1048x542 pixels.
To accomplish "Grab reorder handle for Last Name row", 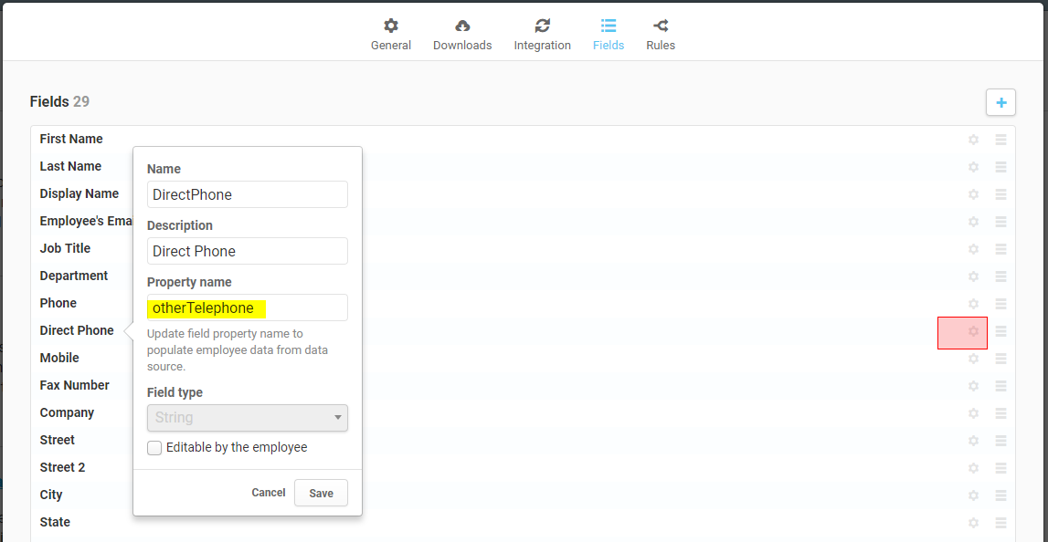I will [1000, 167].
